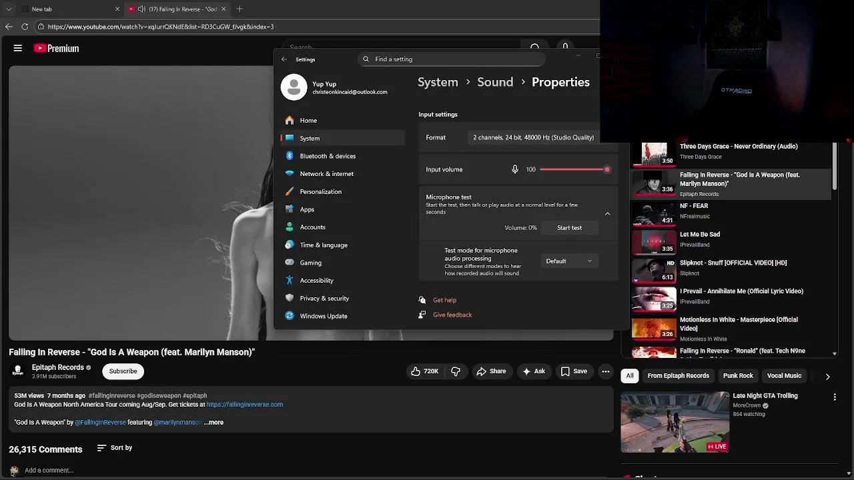The width and height of the screenshot is (854, 480).
Task: Collapse the Microphone test section
Action: tap(607, 213)
